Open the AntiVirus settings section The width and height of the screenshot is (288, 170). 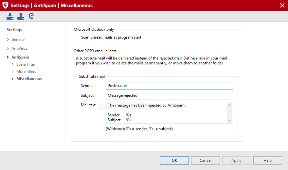[x=19, y=48]
